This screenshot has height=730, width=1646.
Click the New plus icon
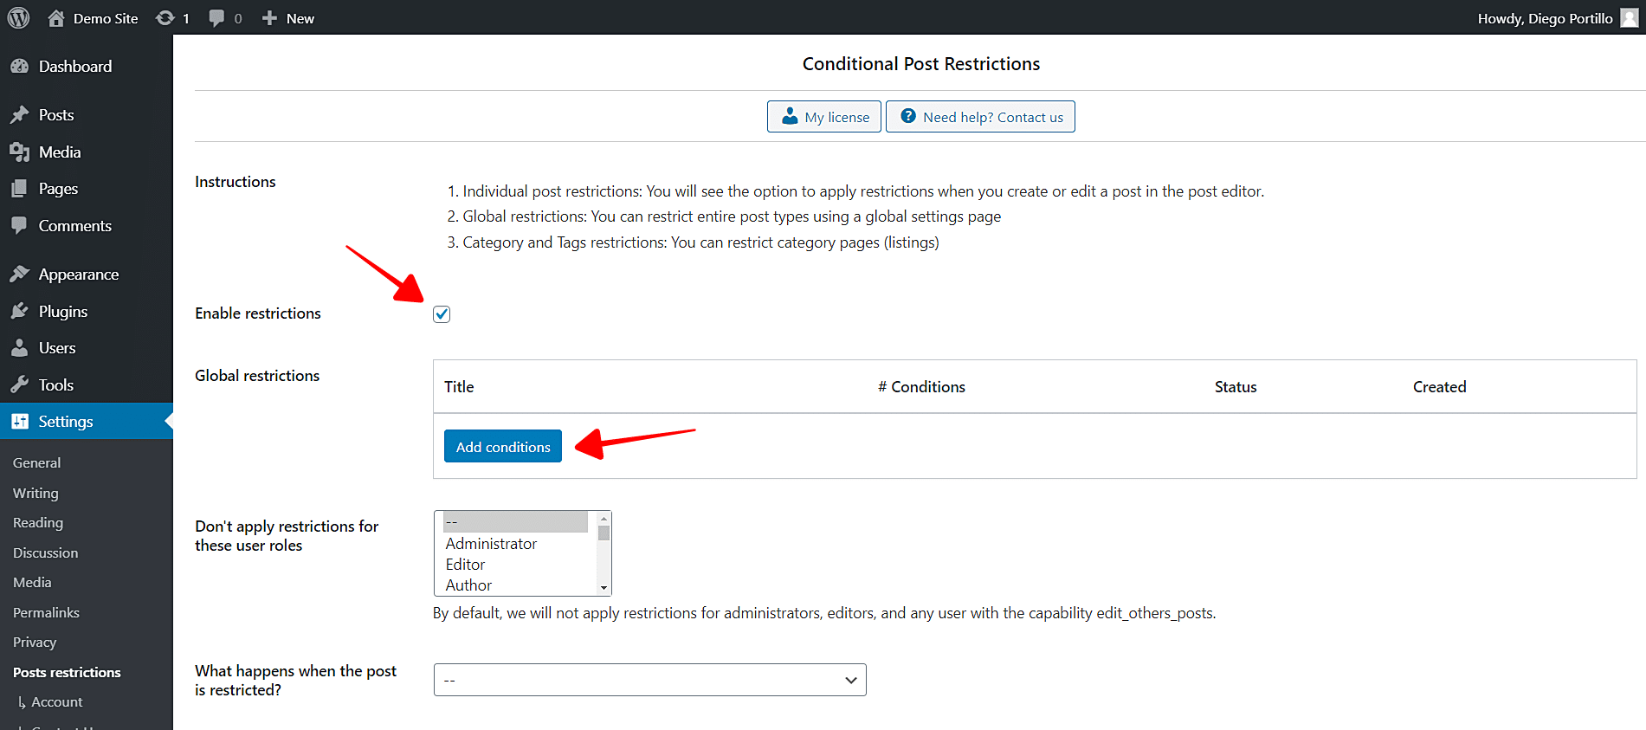(269, 18)
